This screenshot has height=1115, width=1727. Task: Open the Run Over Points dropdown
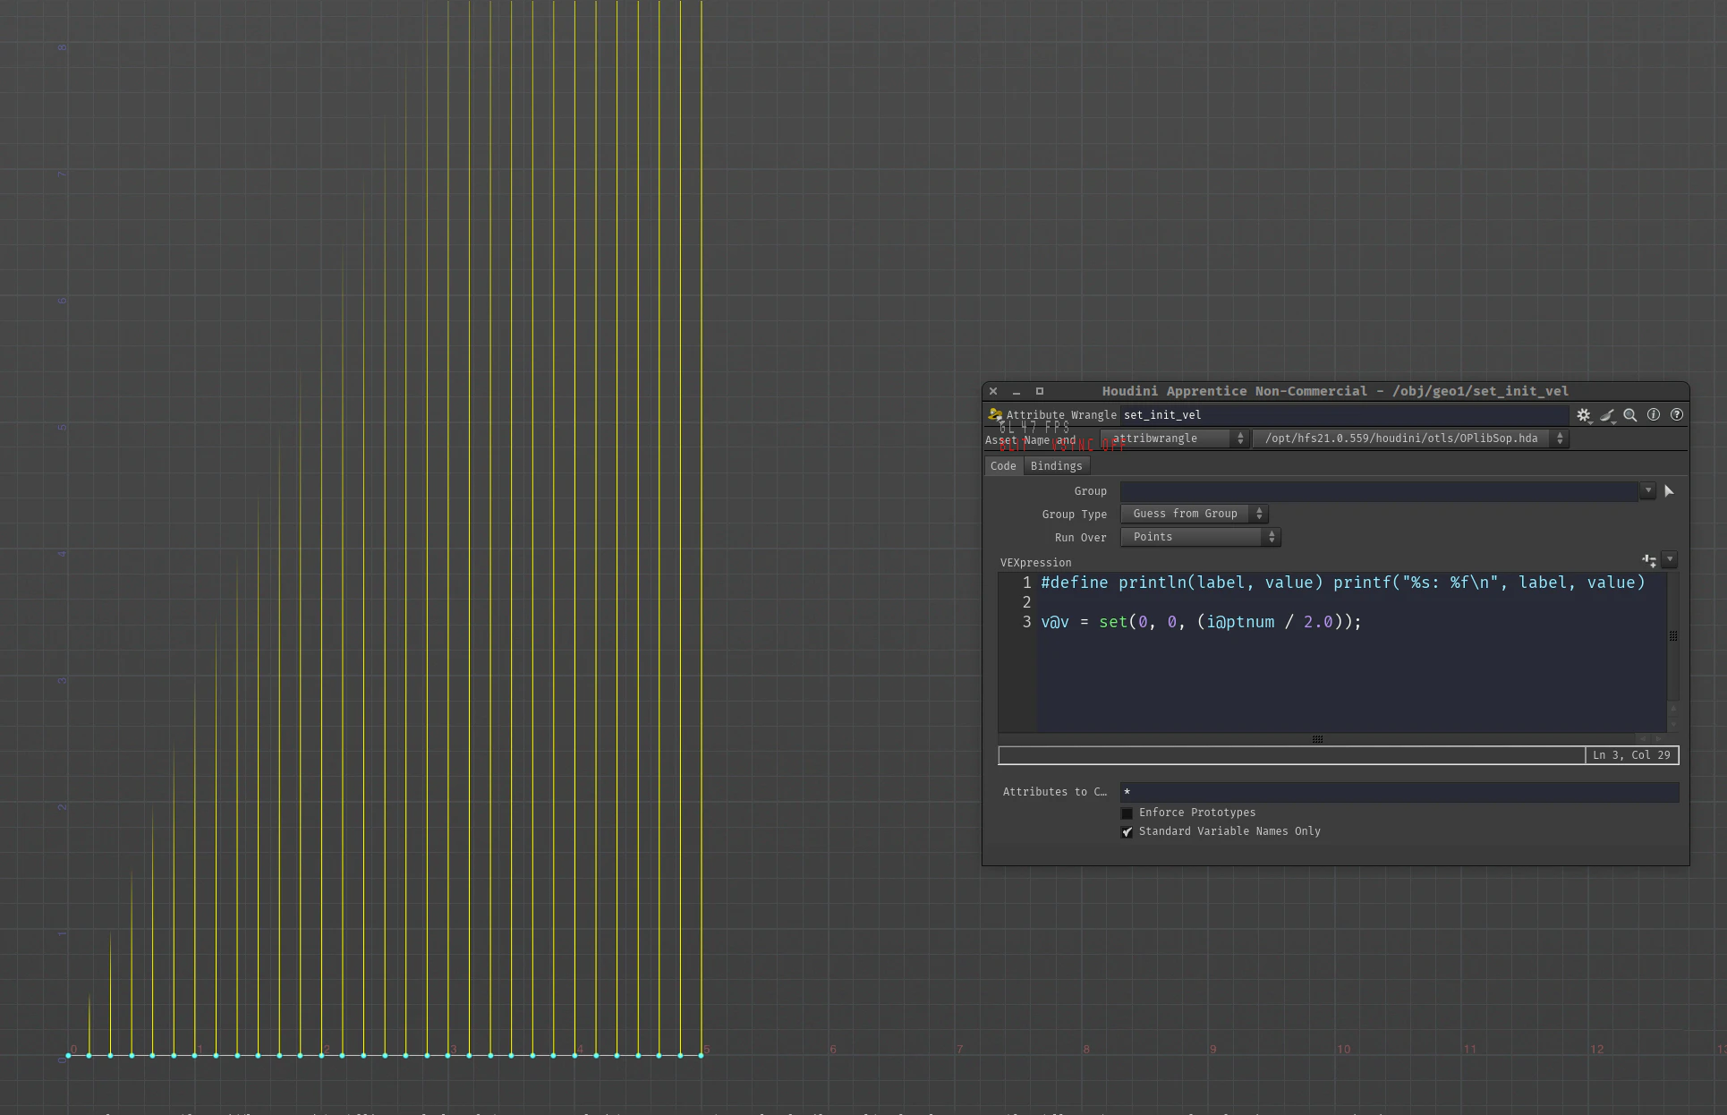[1201, 537]
